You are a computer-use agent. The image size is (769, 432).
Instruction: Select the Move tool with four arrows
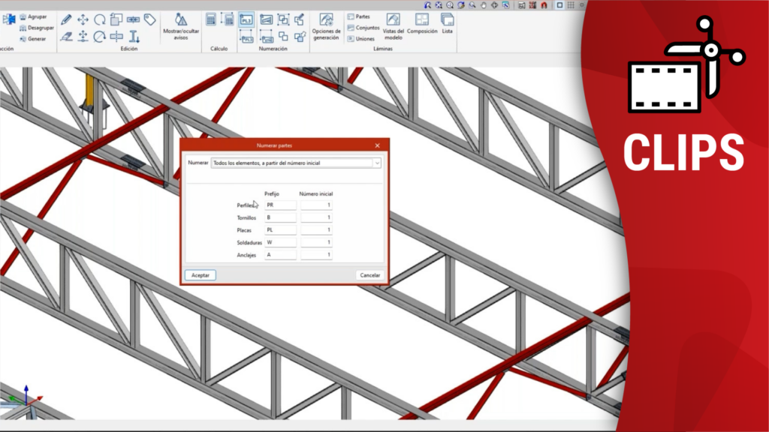pyautogui.click(x=83, y=19)
